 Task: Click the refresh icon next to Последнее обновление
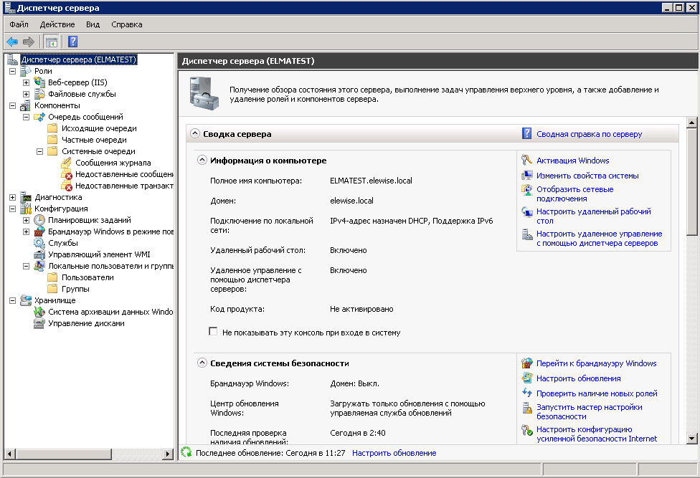186,453
